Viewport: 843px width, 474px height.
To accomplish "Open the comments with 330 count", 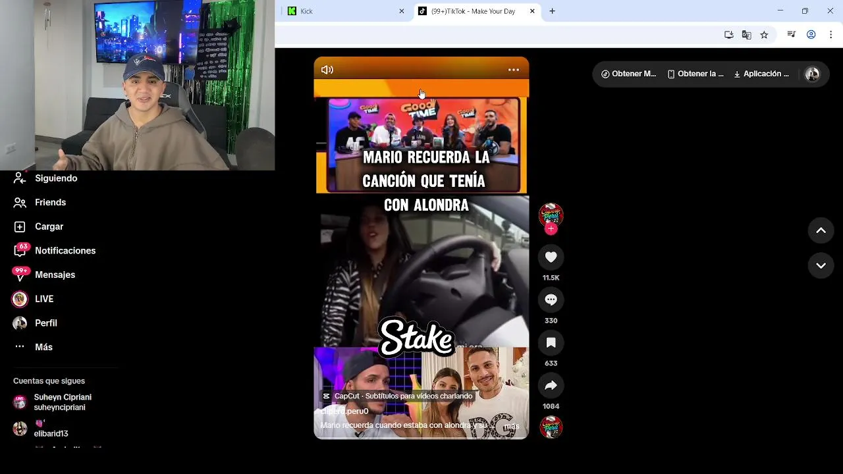I will click(x=551, y=300).
